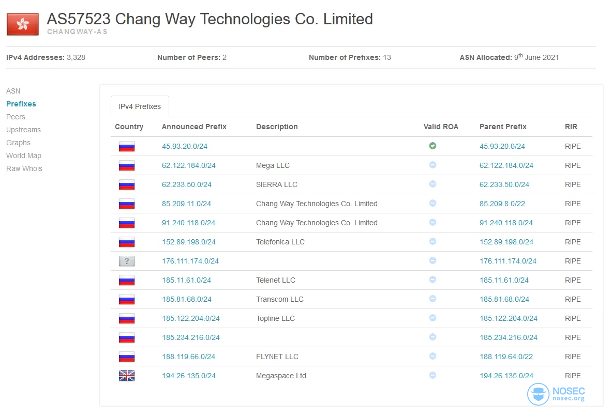Open Upstreams in the sidebar
The width and height of the screenshot is (612, 418).
click(23, 130)
